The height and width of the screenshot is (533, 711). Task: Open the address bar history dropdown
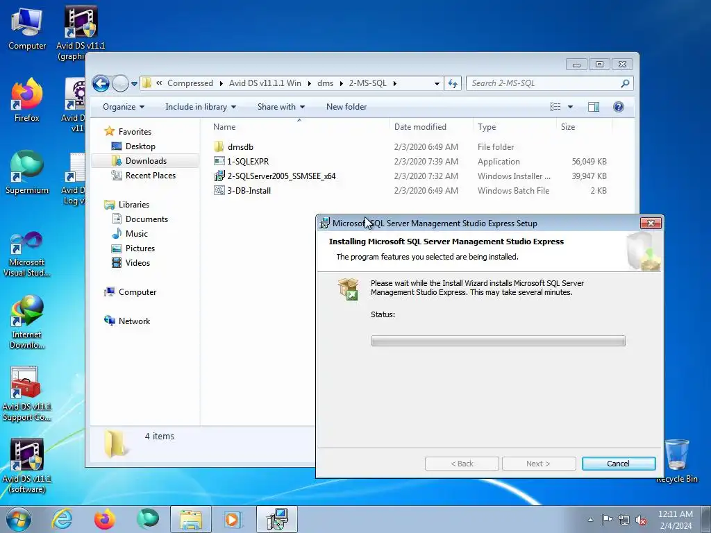[x=437, y=83]
